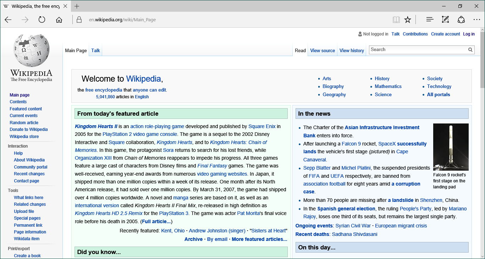Viewport: 485px width, 259px height.
Task: Select the Main Page tab
Action: point(76,50)
